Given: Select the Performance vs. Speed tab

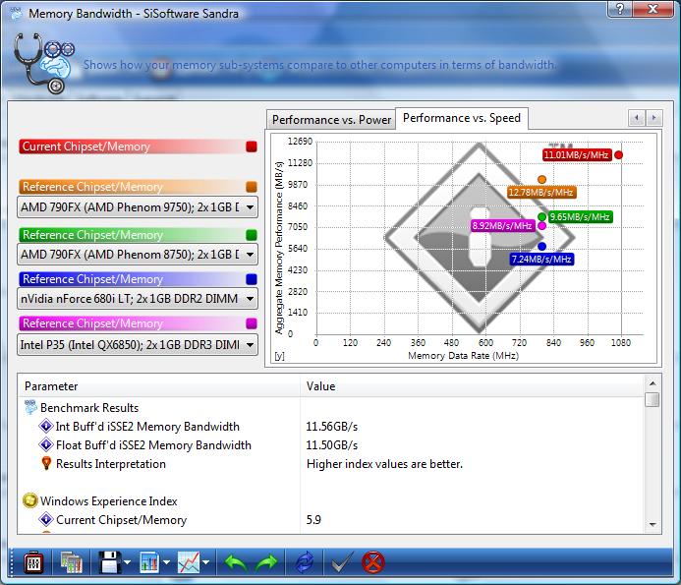Looking at the screenshot, I should 462,118.
